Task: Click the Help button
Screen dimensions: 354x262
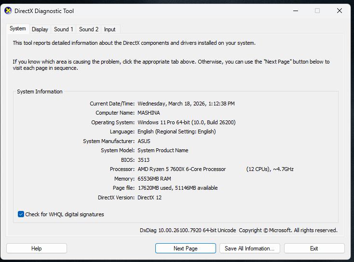Action: (x=37, y=248)
